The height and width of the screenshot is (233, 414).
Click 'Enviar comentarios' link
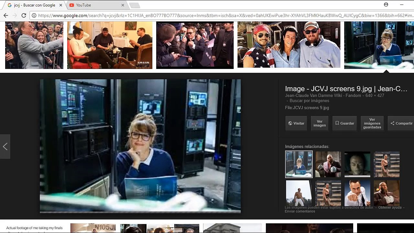pyautogui.click(x=300, y=211)
